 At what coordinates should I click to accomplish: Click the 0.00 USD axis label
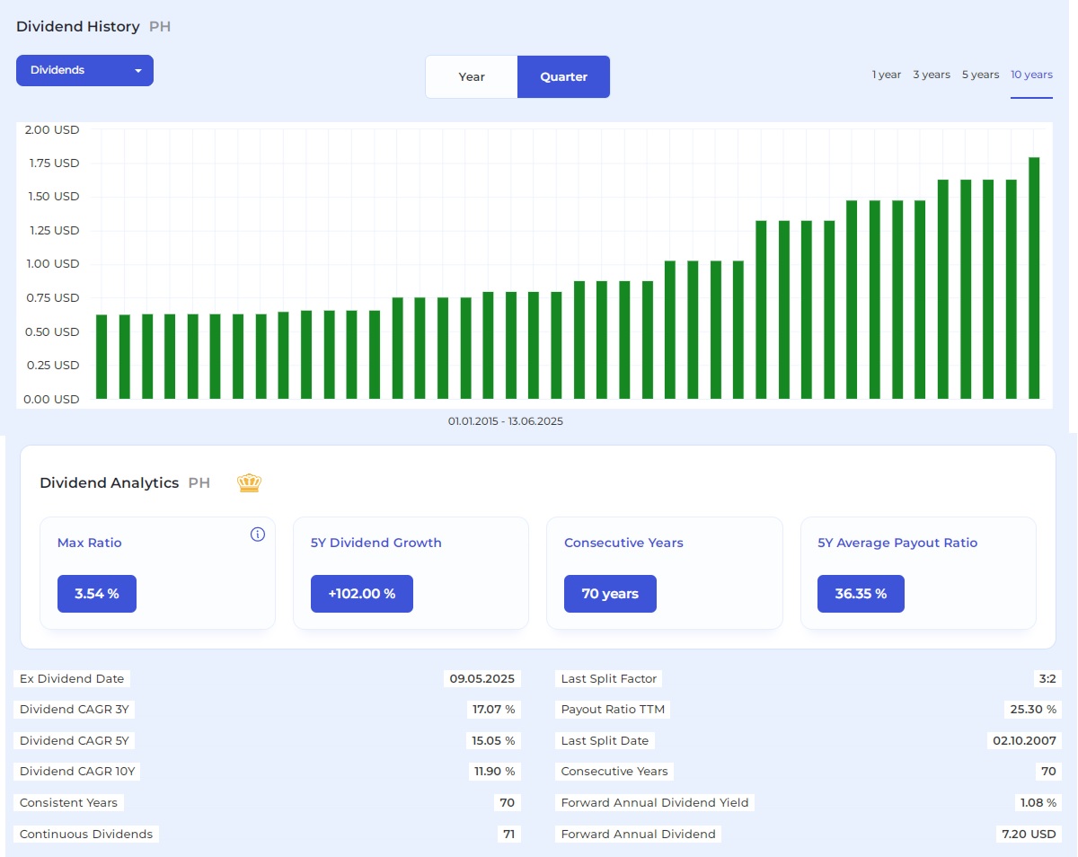(x=53, y=400)
